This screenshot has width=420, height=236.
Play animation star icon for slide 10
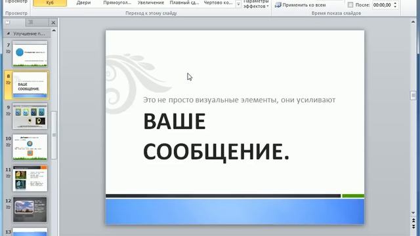click(9, 145)
